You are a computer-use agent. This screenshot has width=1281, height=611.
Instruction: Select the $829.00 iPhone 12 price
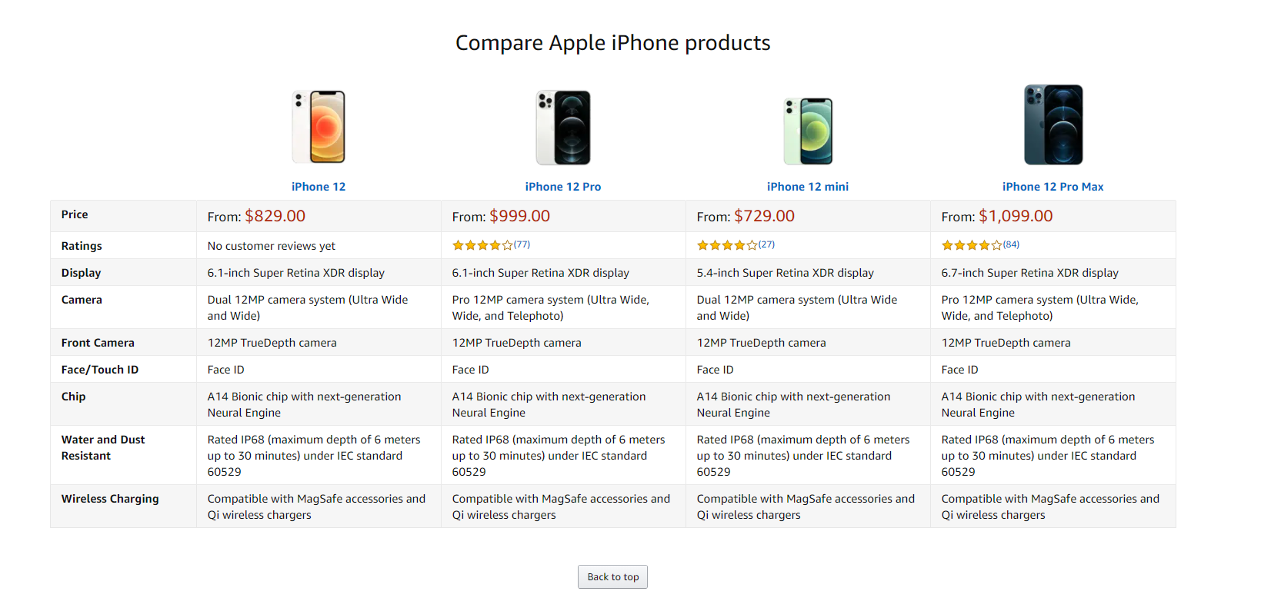(275, 216)
